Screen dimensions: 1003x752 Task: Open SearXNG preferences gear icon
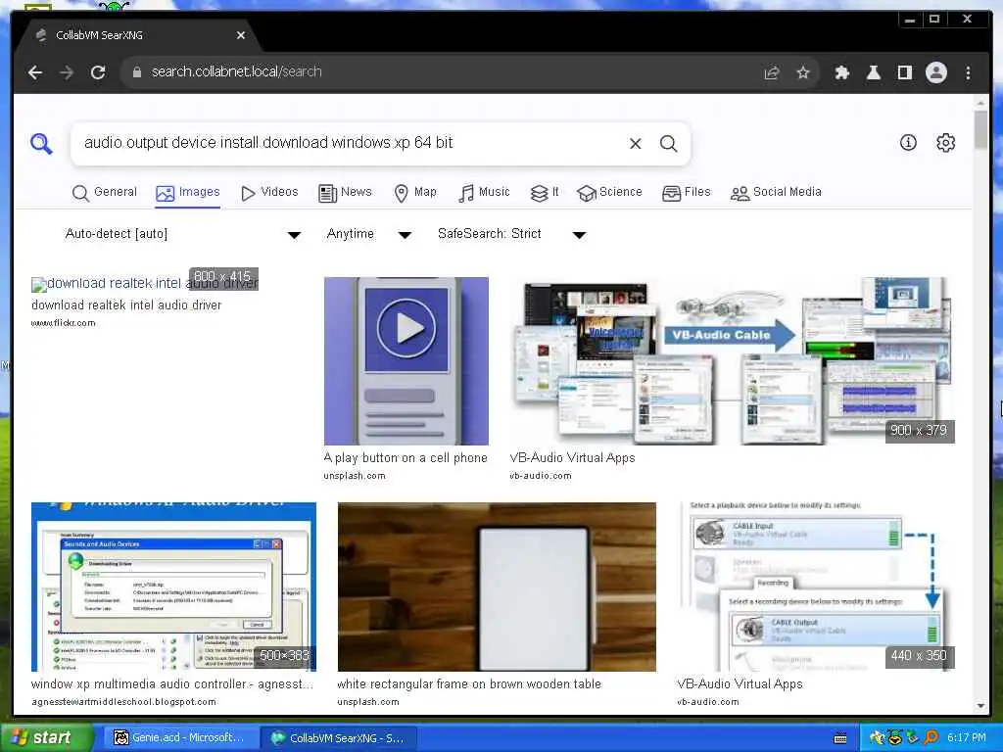tap(945, 142)
